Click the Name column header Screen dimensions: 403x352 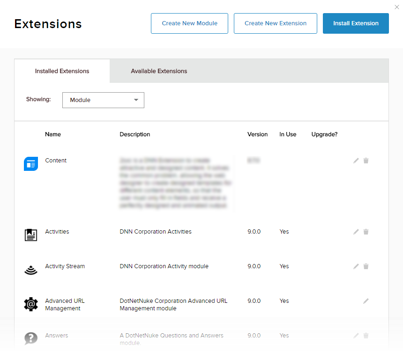[53, 134]
